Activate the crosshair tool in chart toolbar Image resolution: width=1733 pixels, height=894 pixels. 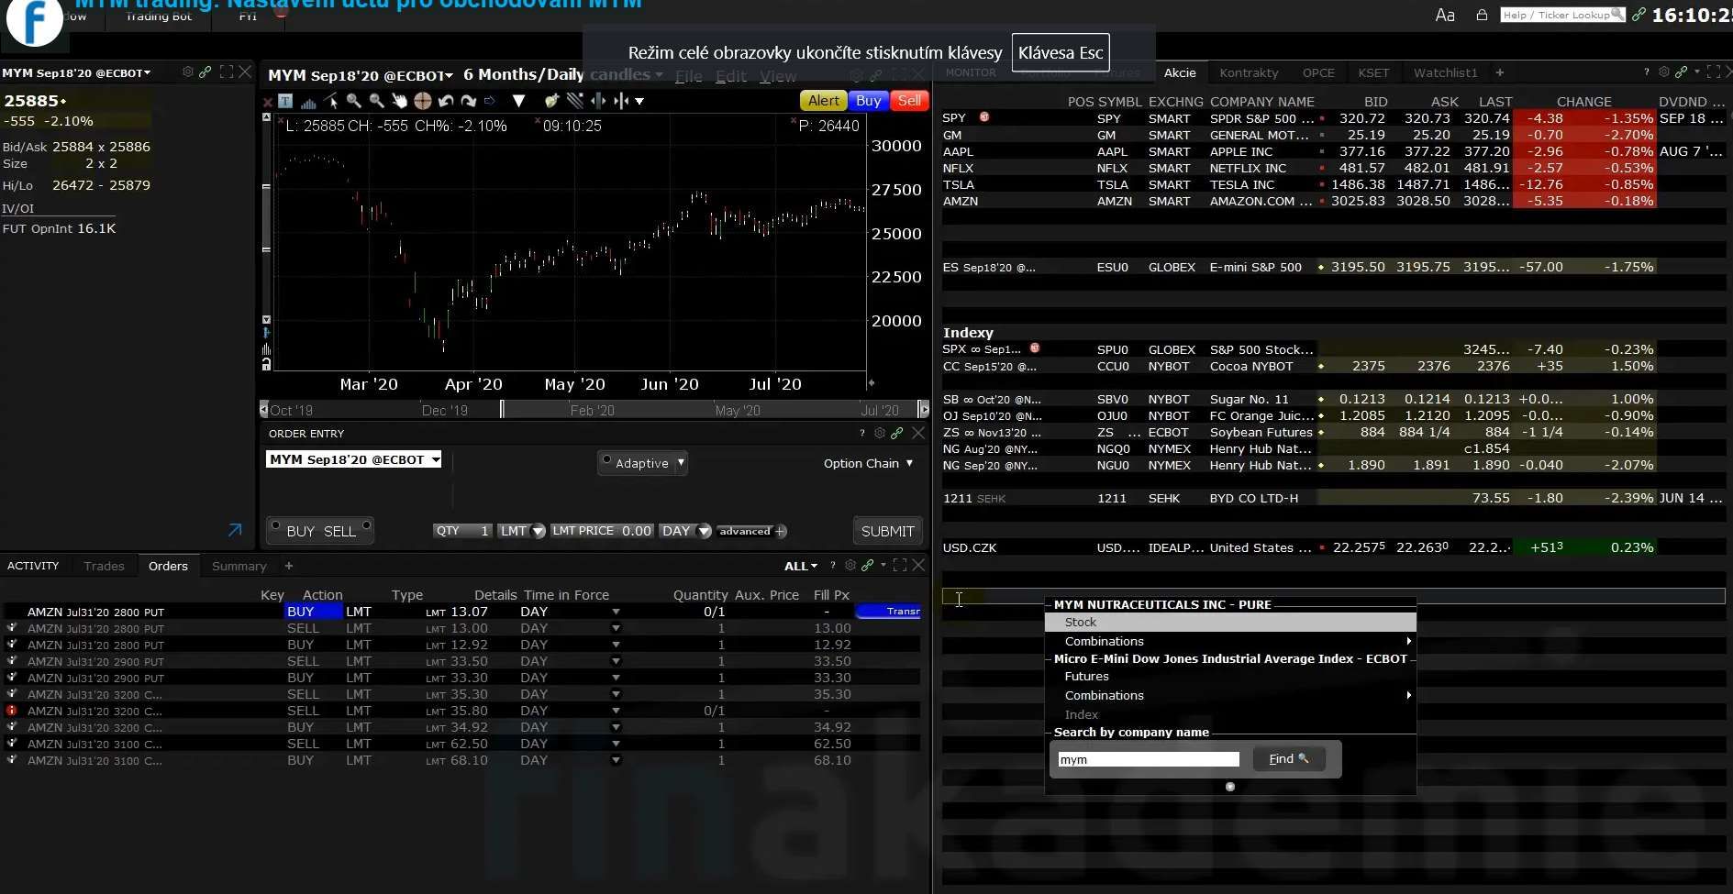click(422, 101)
